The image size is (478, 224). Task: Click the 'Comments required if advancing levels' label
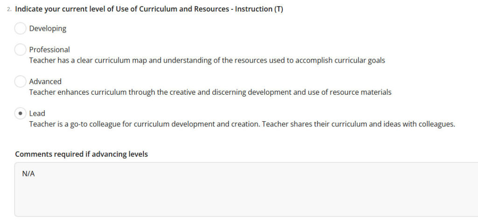81,154
